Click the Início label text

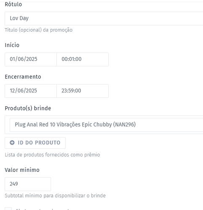pos(12,45)
